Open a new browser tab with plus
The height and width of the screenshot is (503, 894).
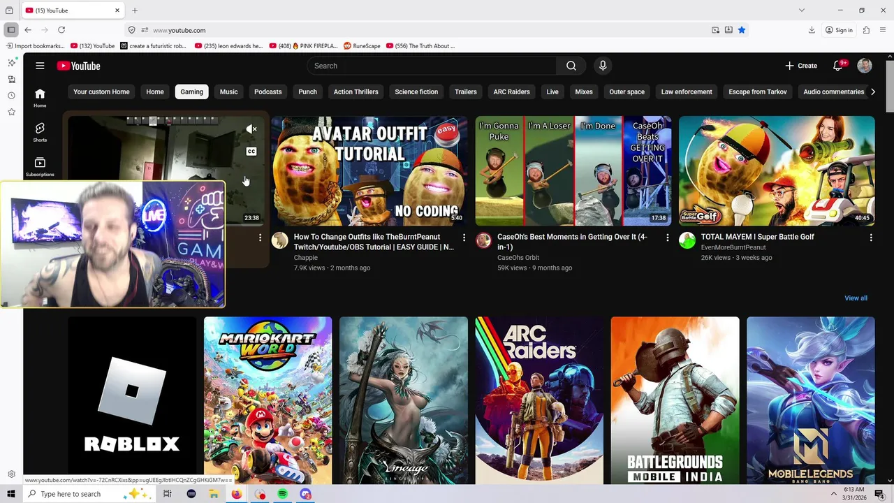135,10
